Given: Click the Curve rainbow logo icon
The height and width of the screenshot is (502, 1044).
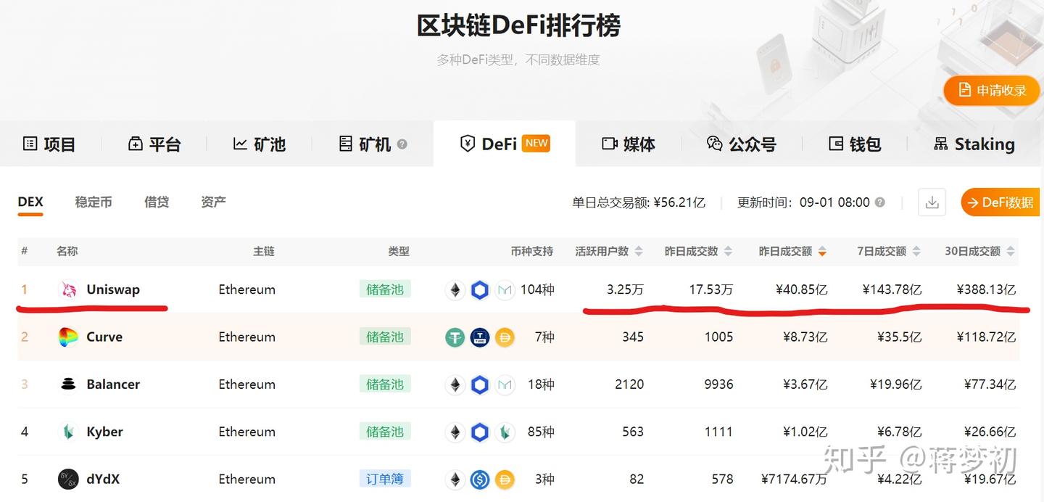Looking at the screenshot, I should (68, 337).
